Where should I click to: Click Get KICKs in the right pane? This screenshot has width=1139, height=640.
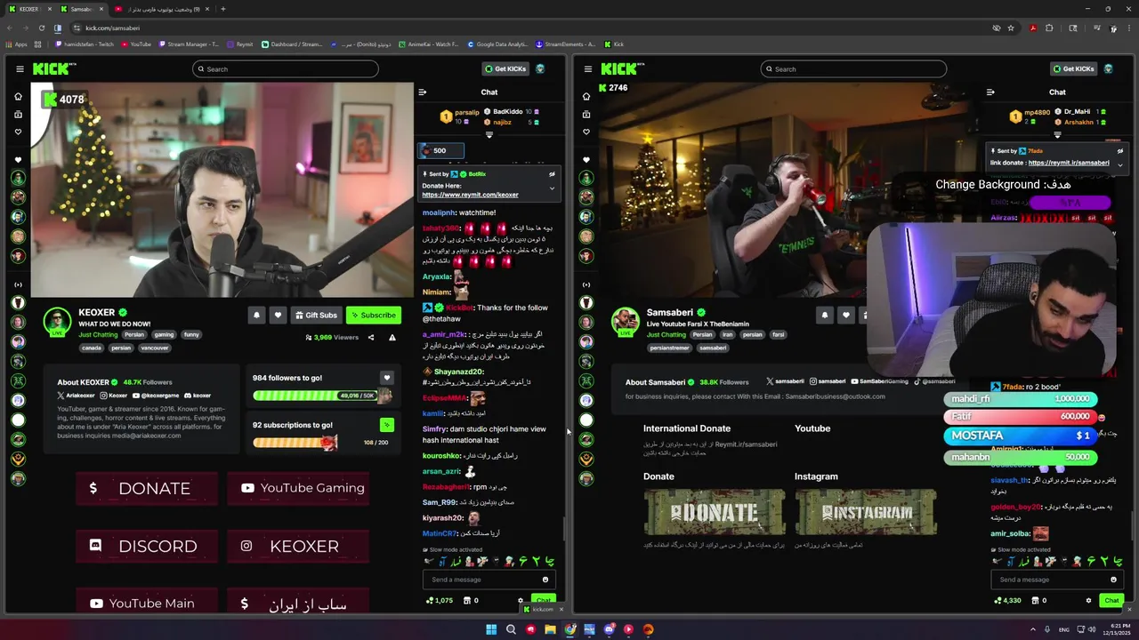(x=1073, y=68)
